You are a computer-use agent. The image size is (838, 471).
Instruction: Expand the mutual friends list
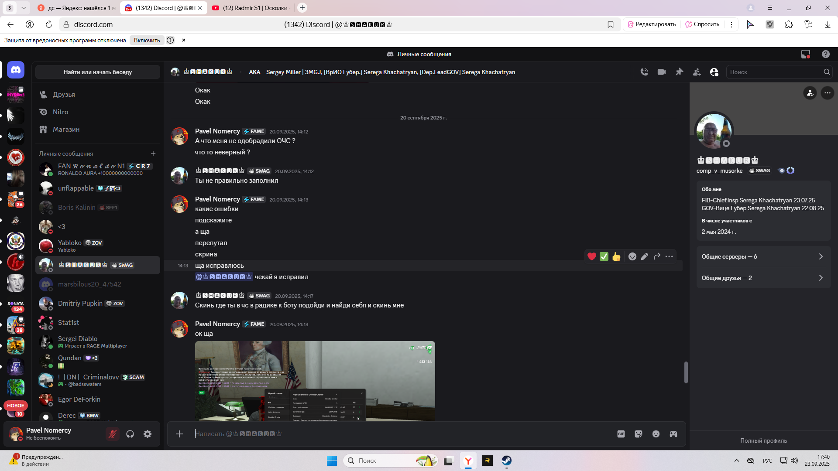(x=763, y=278)
